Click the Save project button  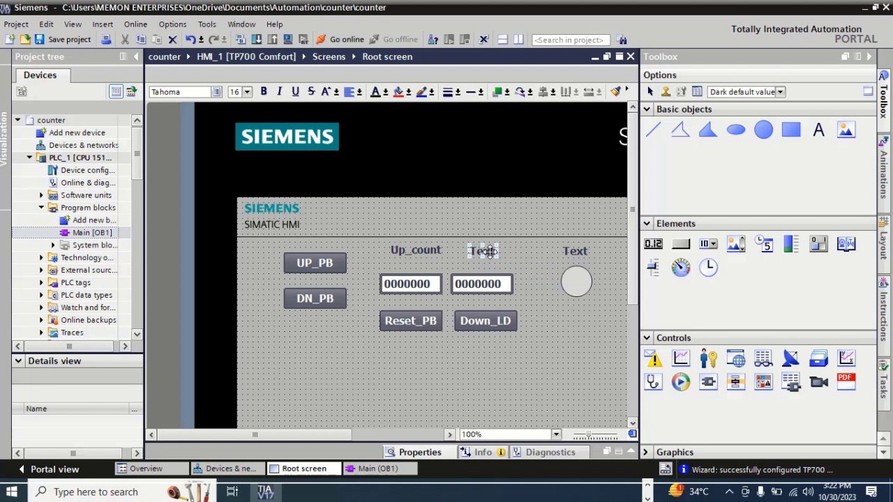pyautogui.click(x=62, y=40)
